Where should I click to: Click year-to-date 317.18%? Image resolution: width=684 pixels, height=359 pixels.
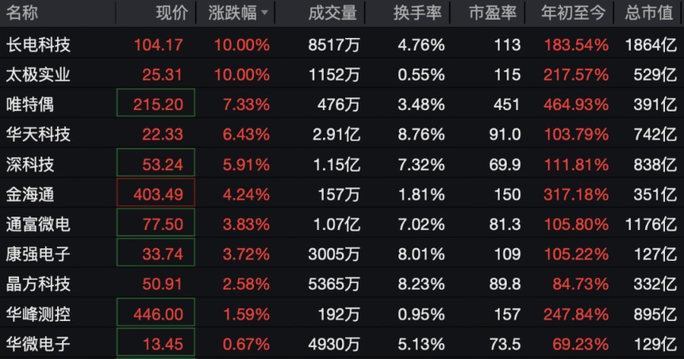tap(576, 195)
